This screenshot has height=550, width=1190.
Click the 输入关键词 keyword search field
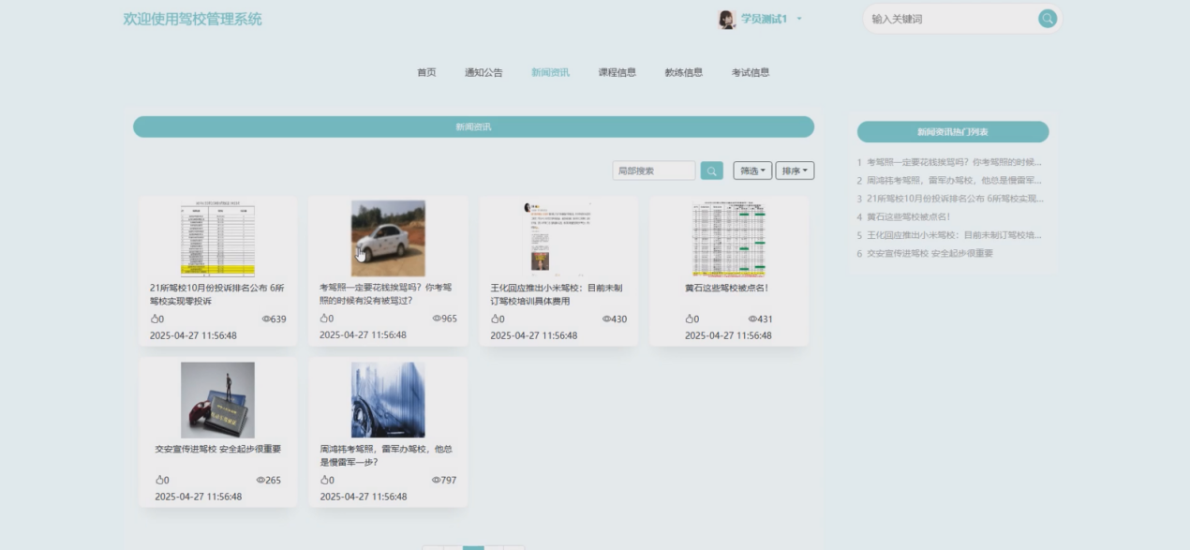tap(950, 19)
